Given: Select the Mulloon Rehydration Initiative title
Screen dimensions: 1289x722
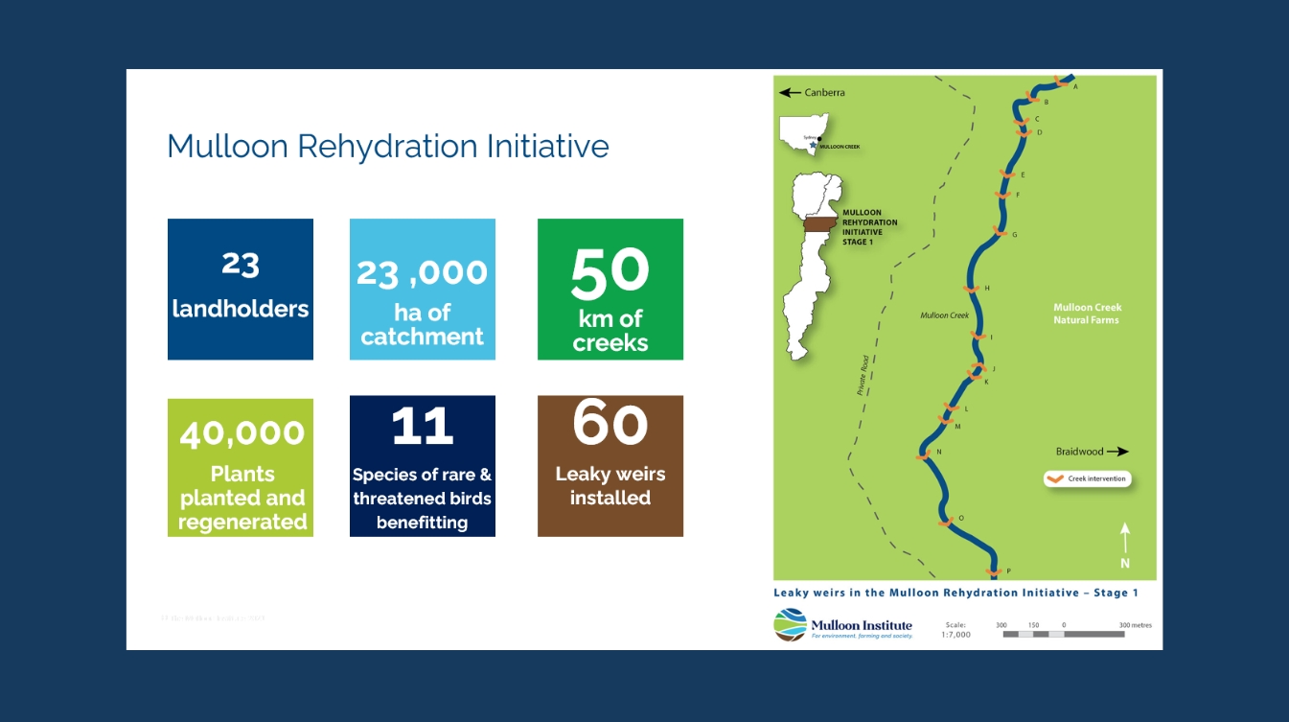Looking at the screenshot, I should pos(387,146).
